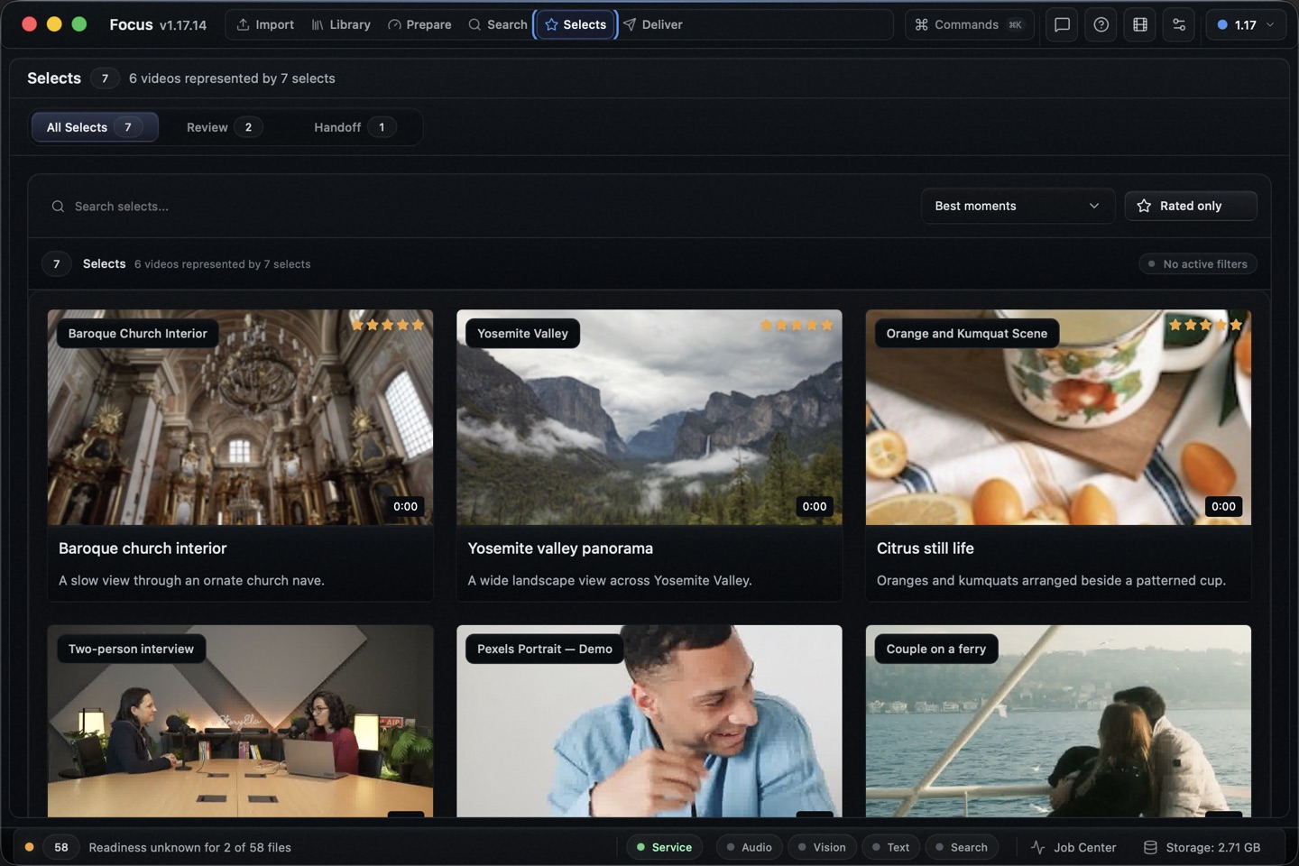Click the chat bubble feedback icon
Image resolution: width=1299 pixels, height=866 pixels.
coord(1062,24)
